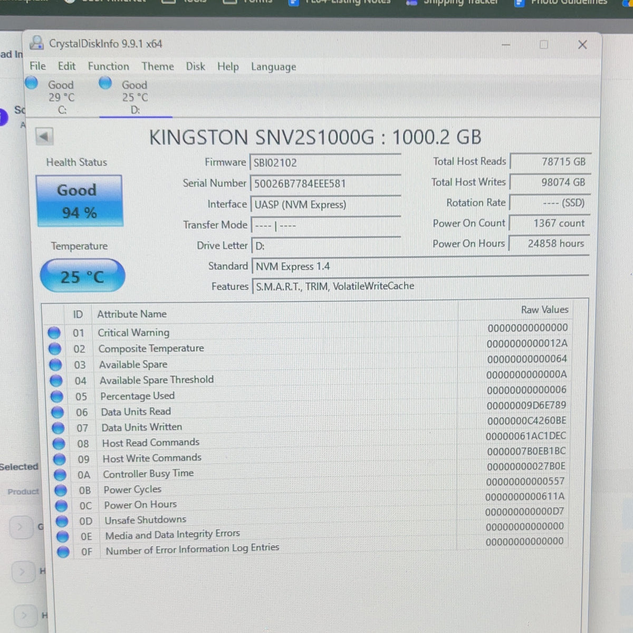This screenshot has width=633, height=633.
Task: Click the Rotation Rate value field
Action: (x=550, y=203)
